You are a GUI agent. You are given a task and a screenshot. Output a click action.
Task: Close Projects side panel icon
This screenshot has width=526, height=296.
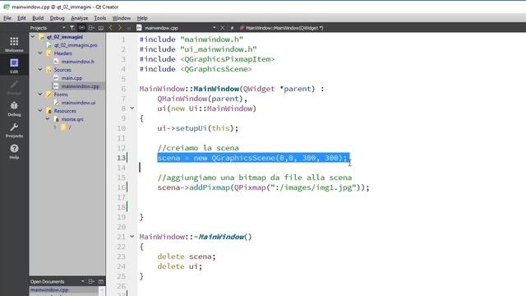100,28
